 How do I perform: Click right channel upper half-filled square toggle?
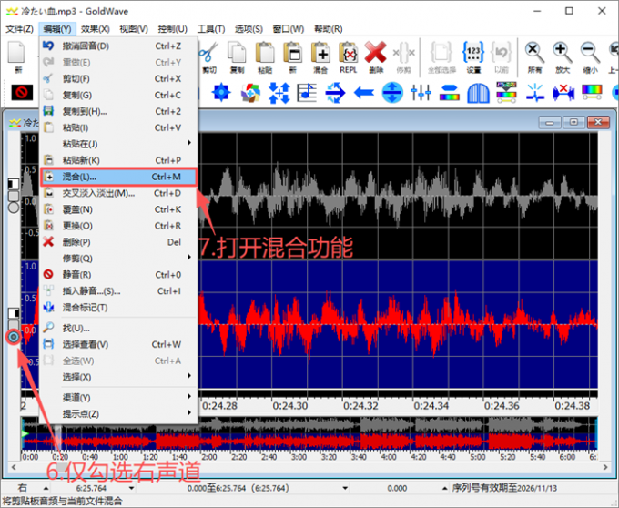coord(14,313)
